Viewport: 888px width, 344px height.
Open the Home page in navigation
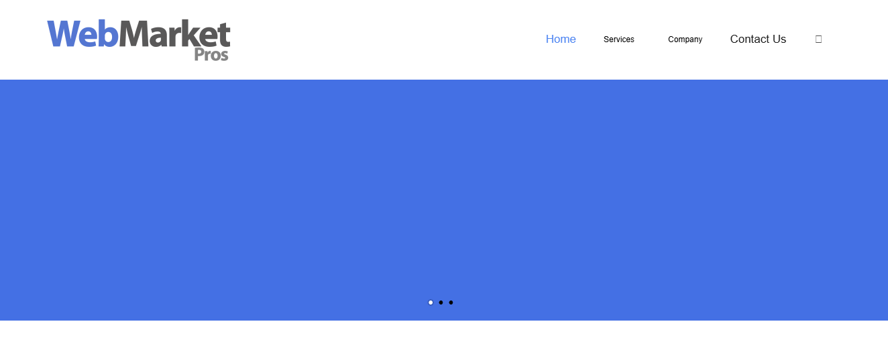tap(561, 39)
